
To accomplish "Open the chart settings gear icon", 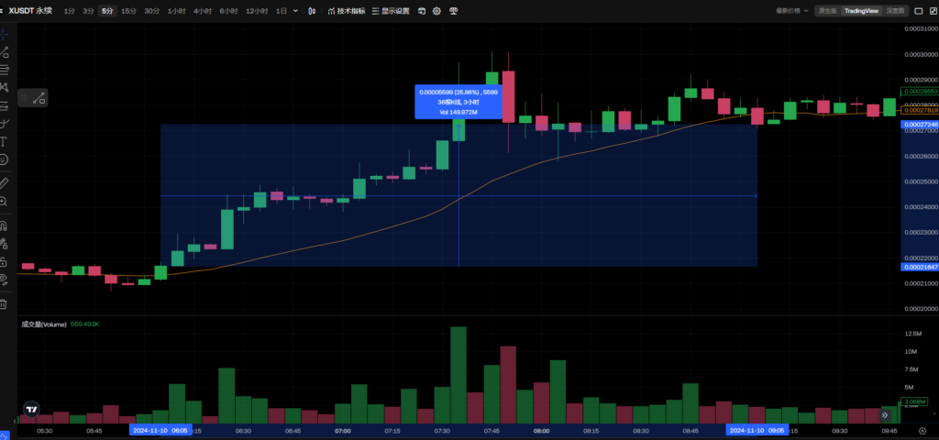I will [x=436, y=11].
